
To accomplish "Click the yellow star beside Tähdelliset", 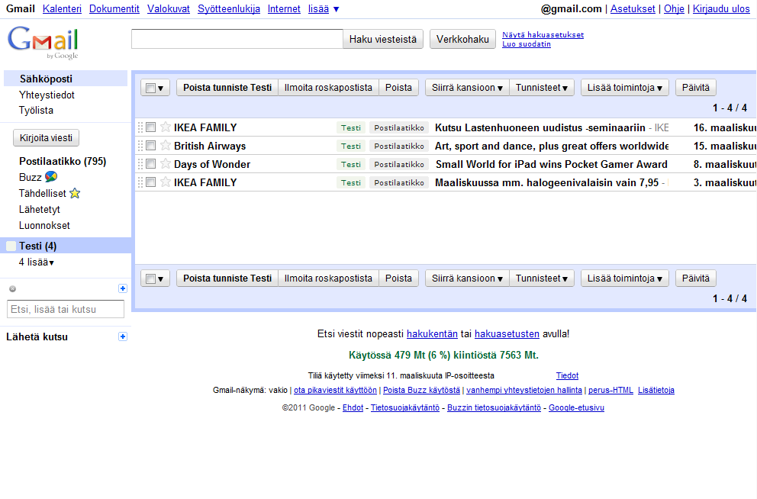I will tap(75, 194).
